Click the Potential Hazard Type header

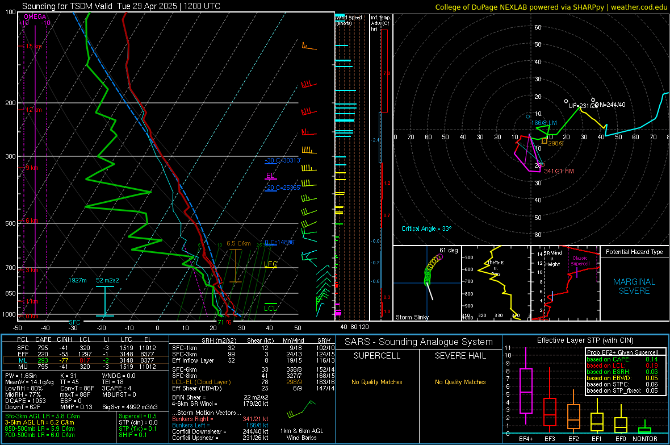click(634, 252)
